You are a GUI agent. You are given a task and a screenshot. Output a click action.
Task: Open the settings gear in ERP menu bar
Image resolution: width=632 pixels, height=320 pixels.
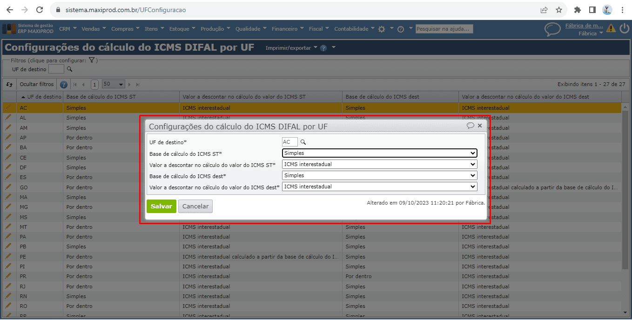tap(382, 29)
